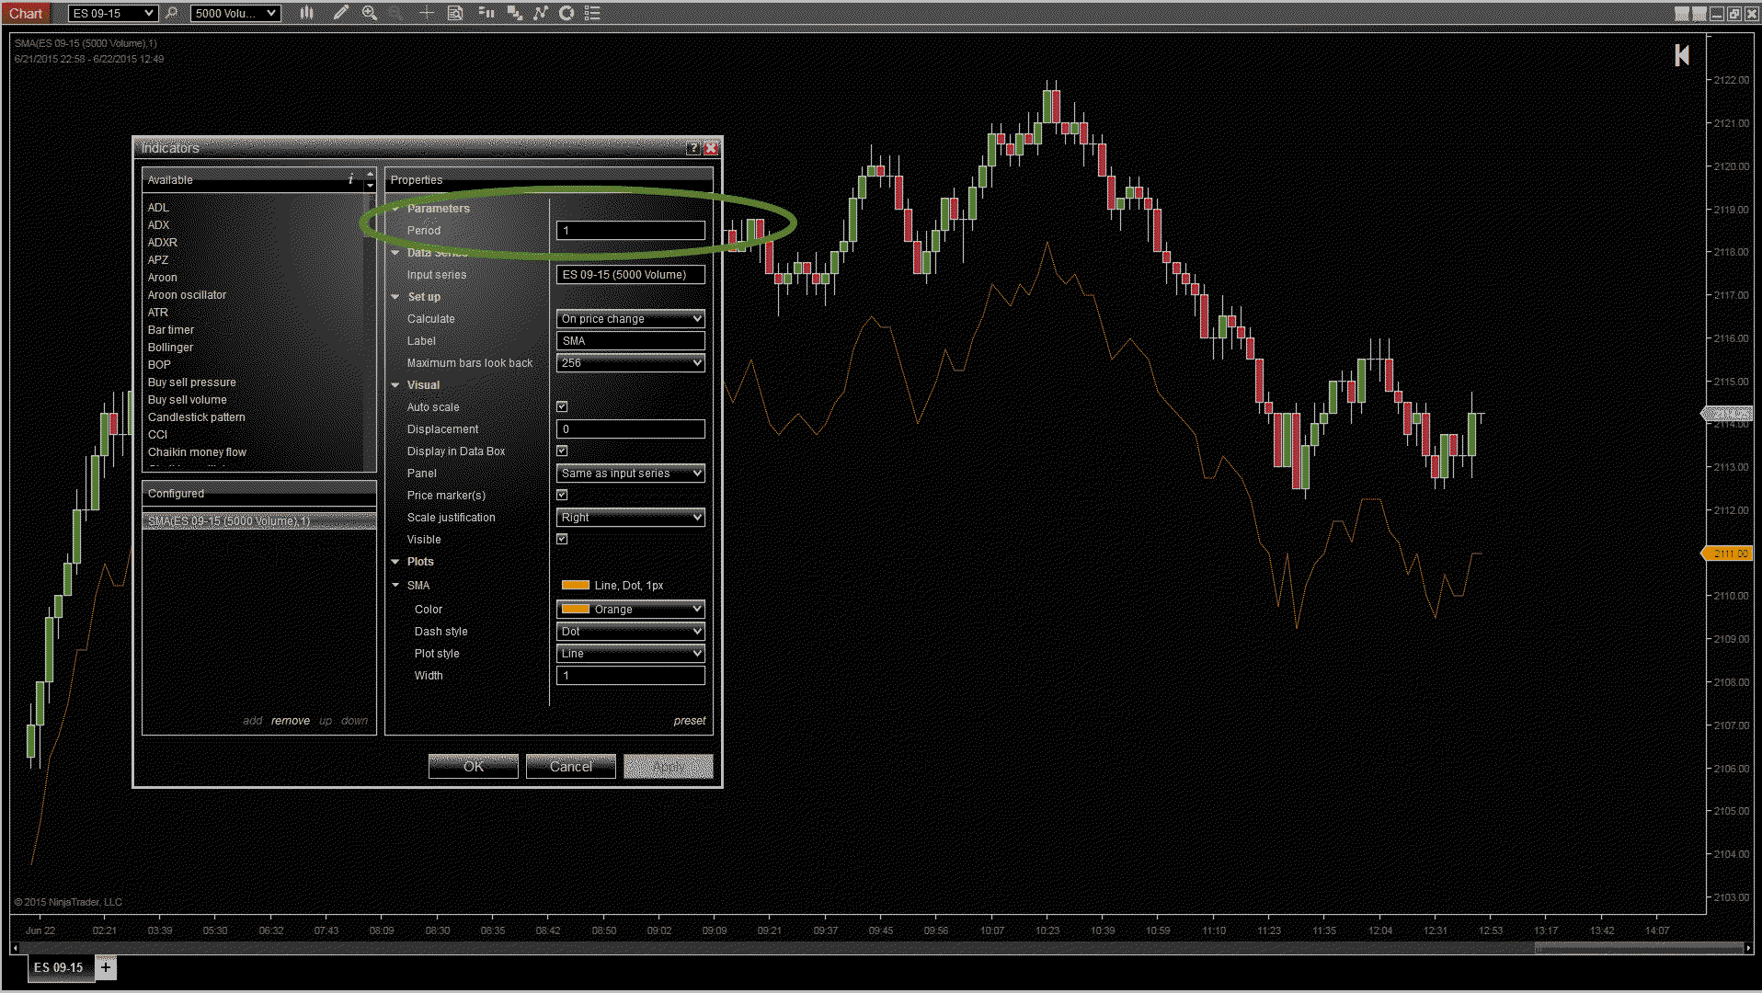
Task: Close the Indicators dialog
Action: (710, 148)
